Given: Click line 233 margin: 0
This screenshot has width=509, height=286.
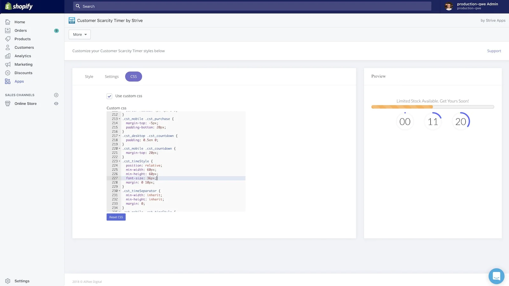Looking at the screenshot, I should (135, 204).
